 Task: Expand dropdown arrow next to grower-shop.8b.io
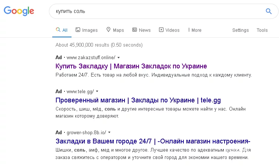tap(109, 133)
